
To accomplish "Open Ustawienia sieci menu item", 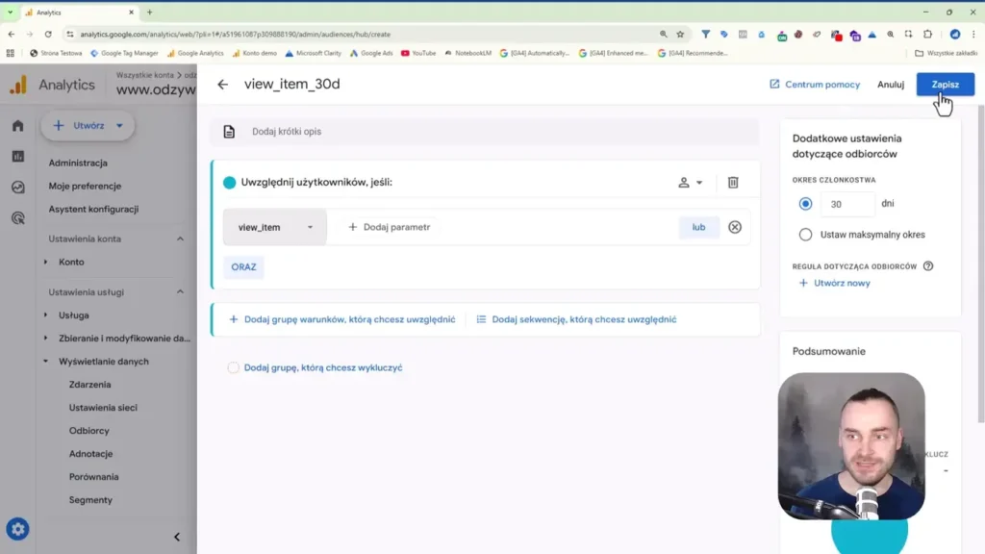I will pyautogui.click(x=103, y=408).
